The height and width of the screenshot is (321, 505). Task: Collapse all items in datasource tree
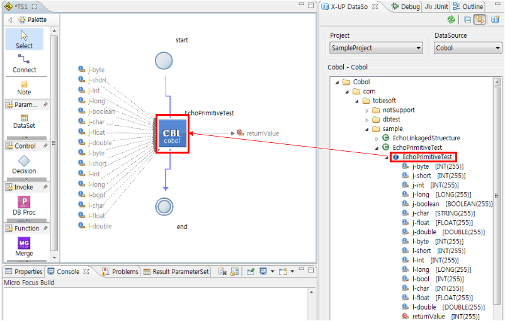pos(467,20)
